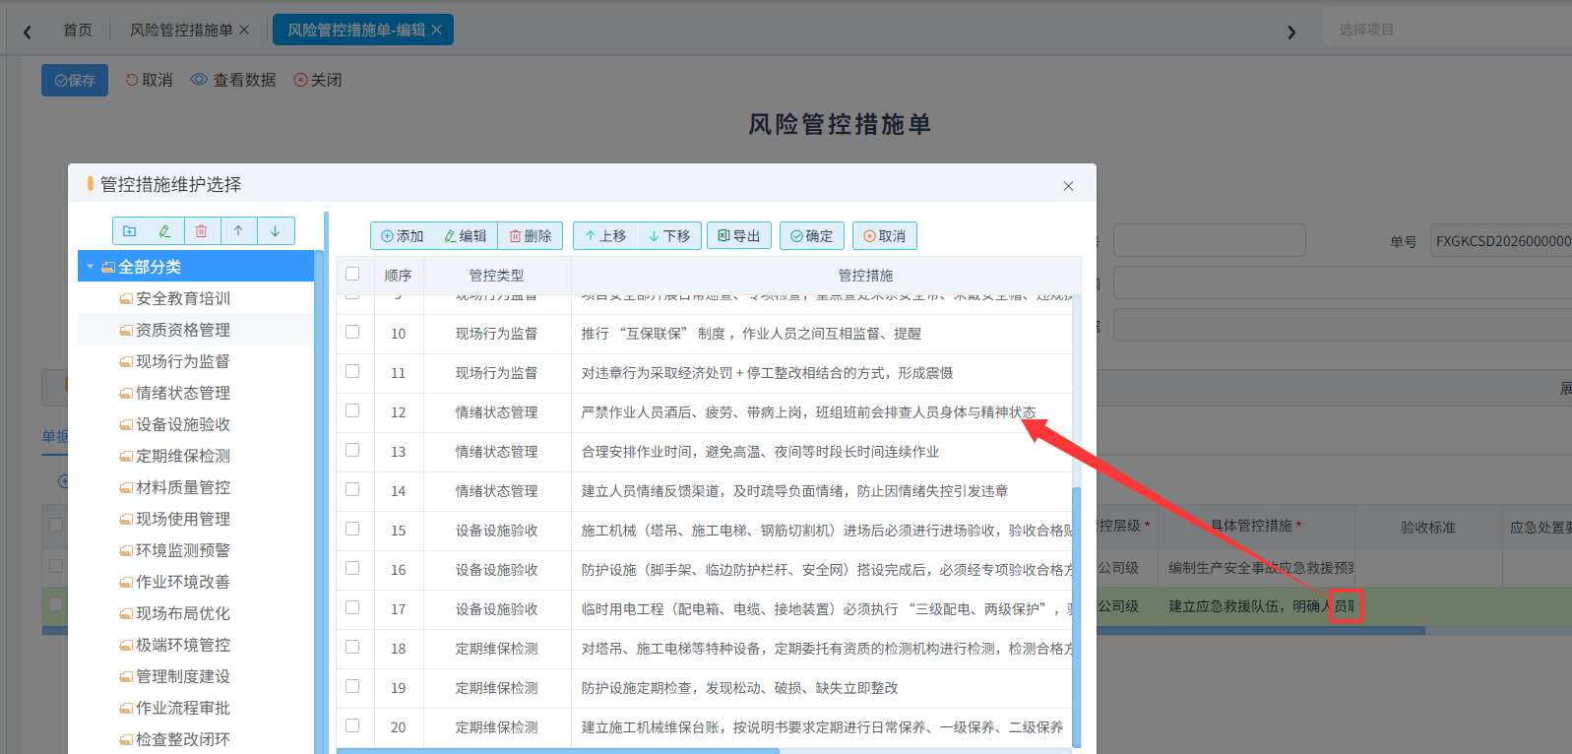This screenshot has width=1572, height=754.
Task: Select the 设备设施验收 category
Action: pyautogui.click(x=183, y=424)
